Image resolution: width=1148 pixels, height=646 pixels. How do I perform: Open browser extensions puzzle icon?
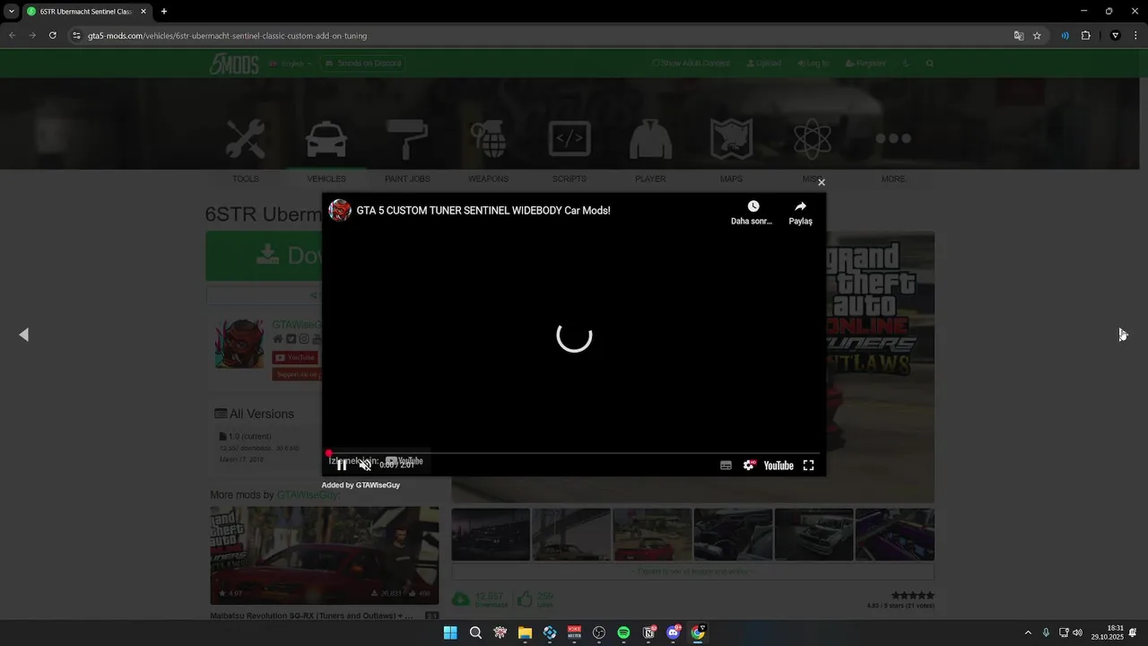point(1085,36)
